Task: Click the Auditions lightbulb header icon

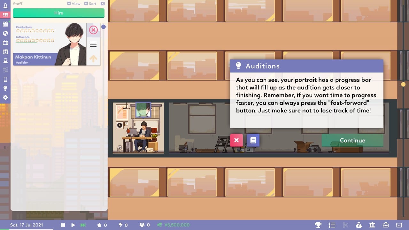Action: tap(238, 66)
